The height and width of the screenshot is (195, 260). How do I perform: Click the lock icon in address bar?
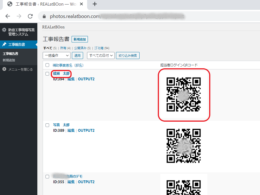tap(44, 16)
